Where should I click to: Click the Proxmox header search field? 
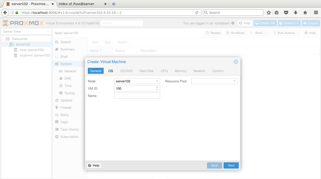pyautogui.click(x=122, y=23)
